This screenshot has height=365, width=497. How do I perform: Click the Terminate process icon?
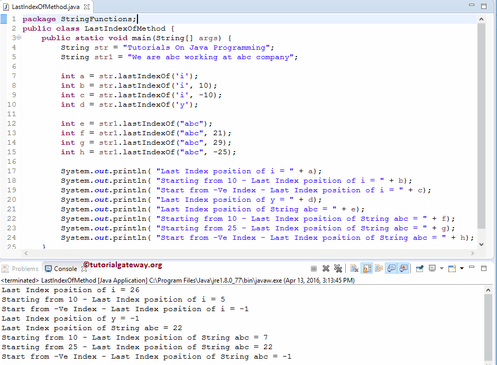pos(314,268)
